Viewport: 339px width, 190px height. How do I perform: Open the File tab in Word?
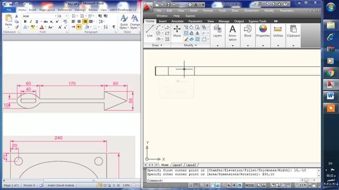9,10
